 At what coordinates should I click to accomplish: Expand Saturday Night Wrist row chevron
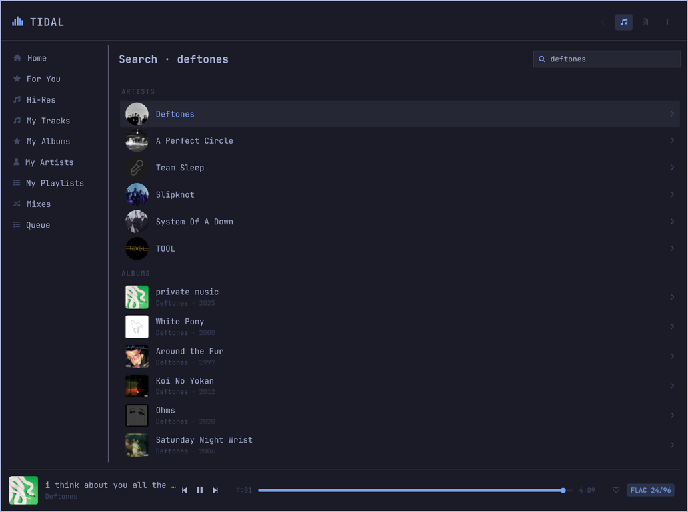tap(672, 445)
